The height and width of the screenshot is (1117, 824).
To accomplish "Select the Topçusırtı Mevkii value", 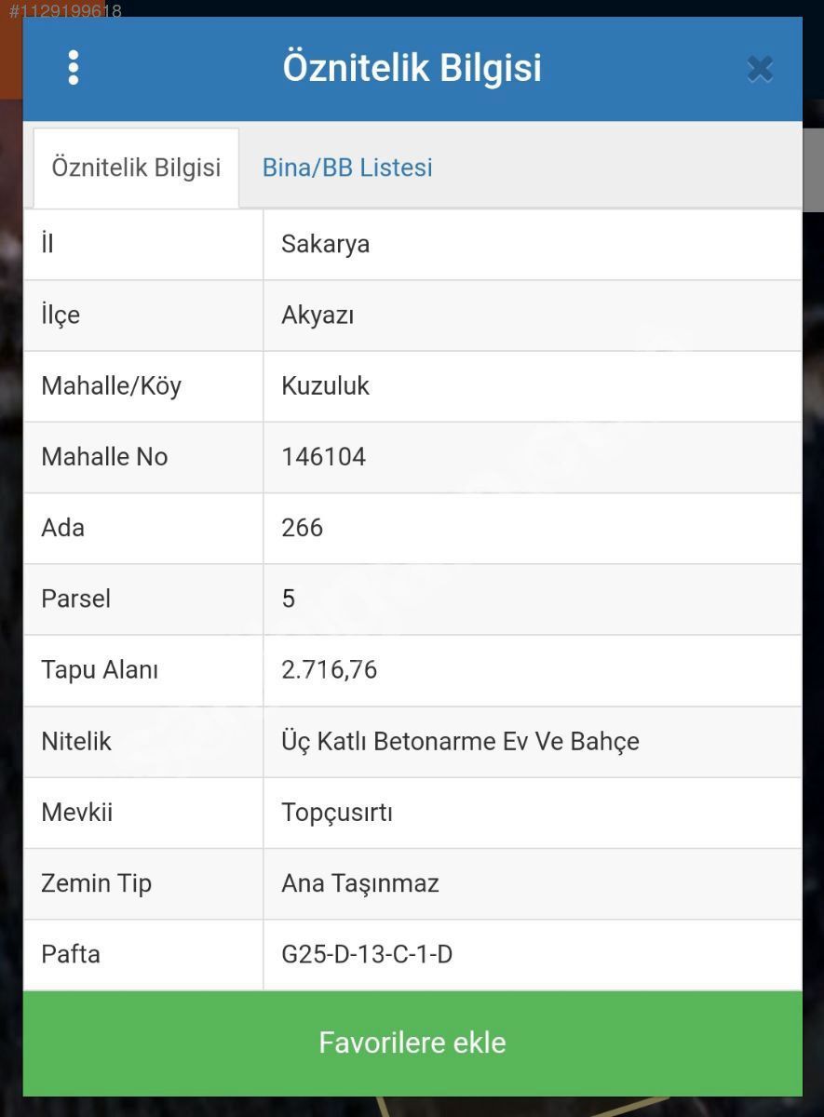I will coord(336,812).
